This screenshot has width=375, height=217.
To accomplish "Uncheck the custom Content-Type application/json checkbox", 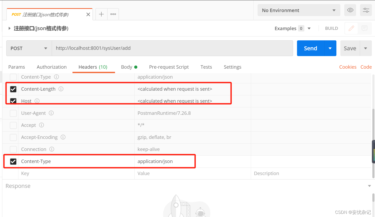I will coord(13,161).
